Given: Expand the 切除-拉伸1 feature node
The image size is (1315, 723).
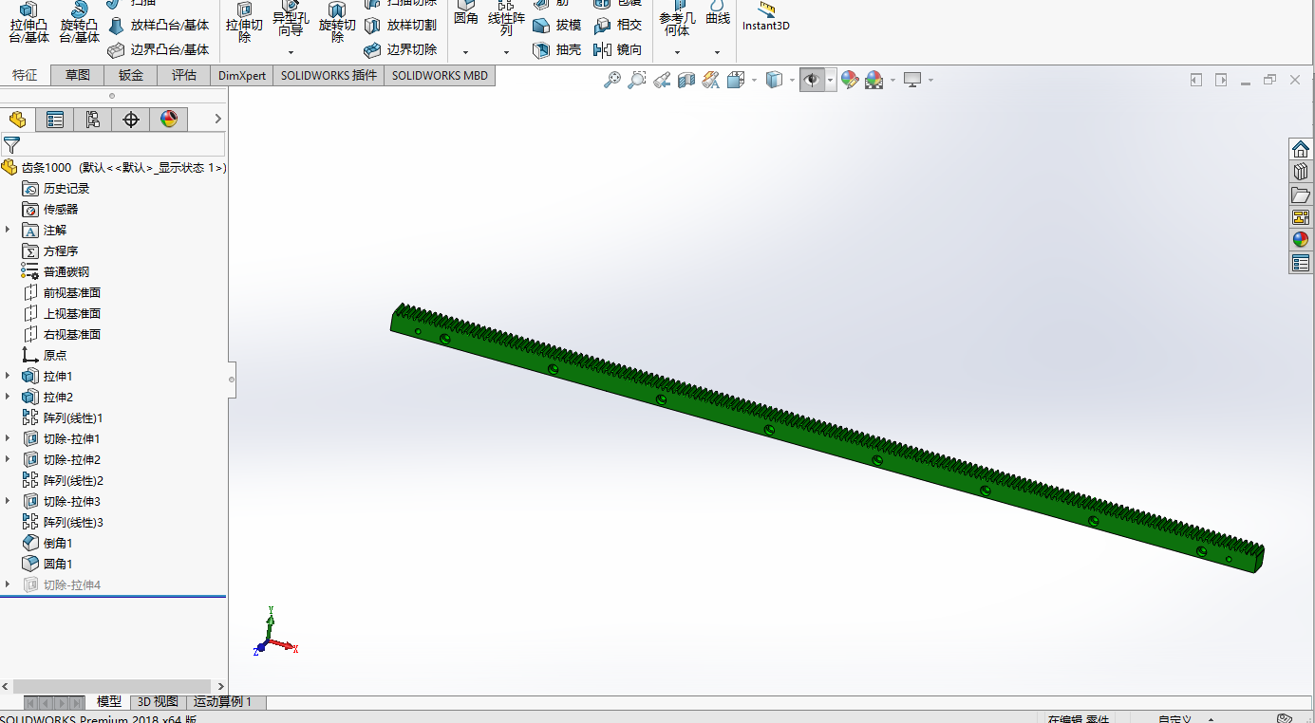Looking at the screenshot, I should [8, 439].
